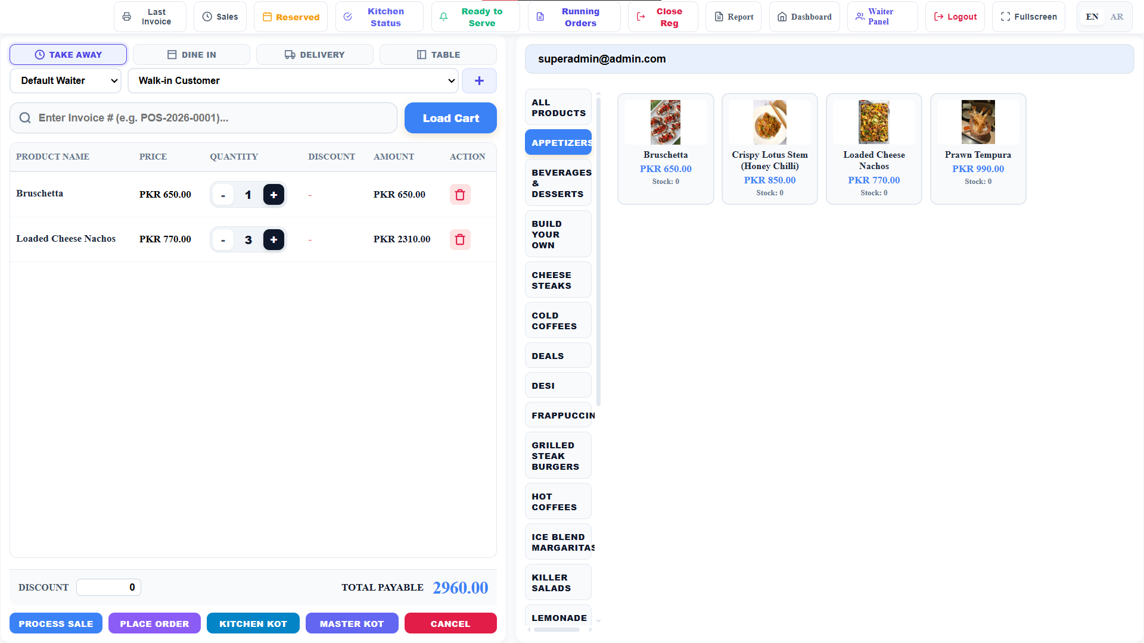The height and width of the screenshot is (643, 1144).
Task: Increase Bruschetta quantity with plus button
Action: (x=273, y=195)
